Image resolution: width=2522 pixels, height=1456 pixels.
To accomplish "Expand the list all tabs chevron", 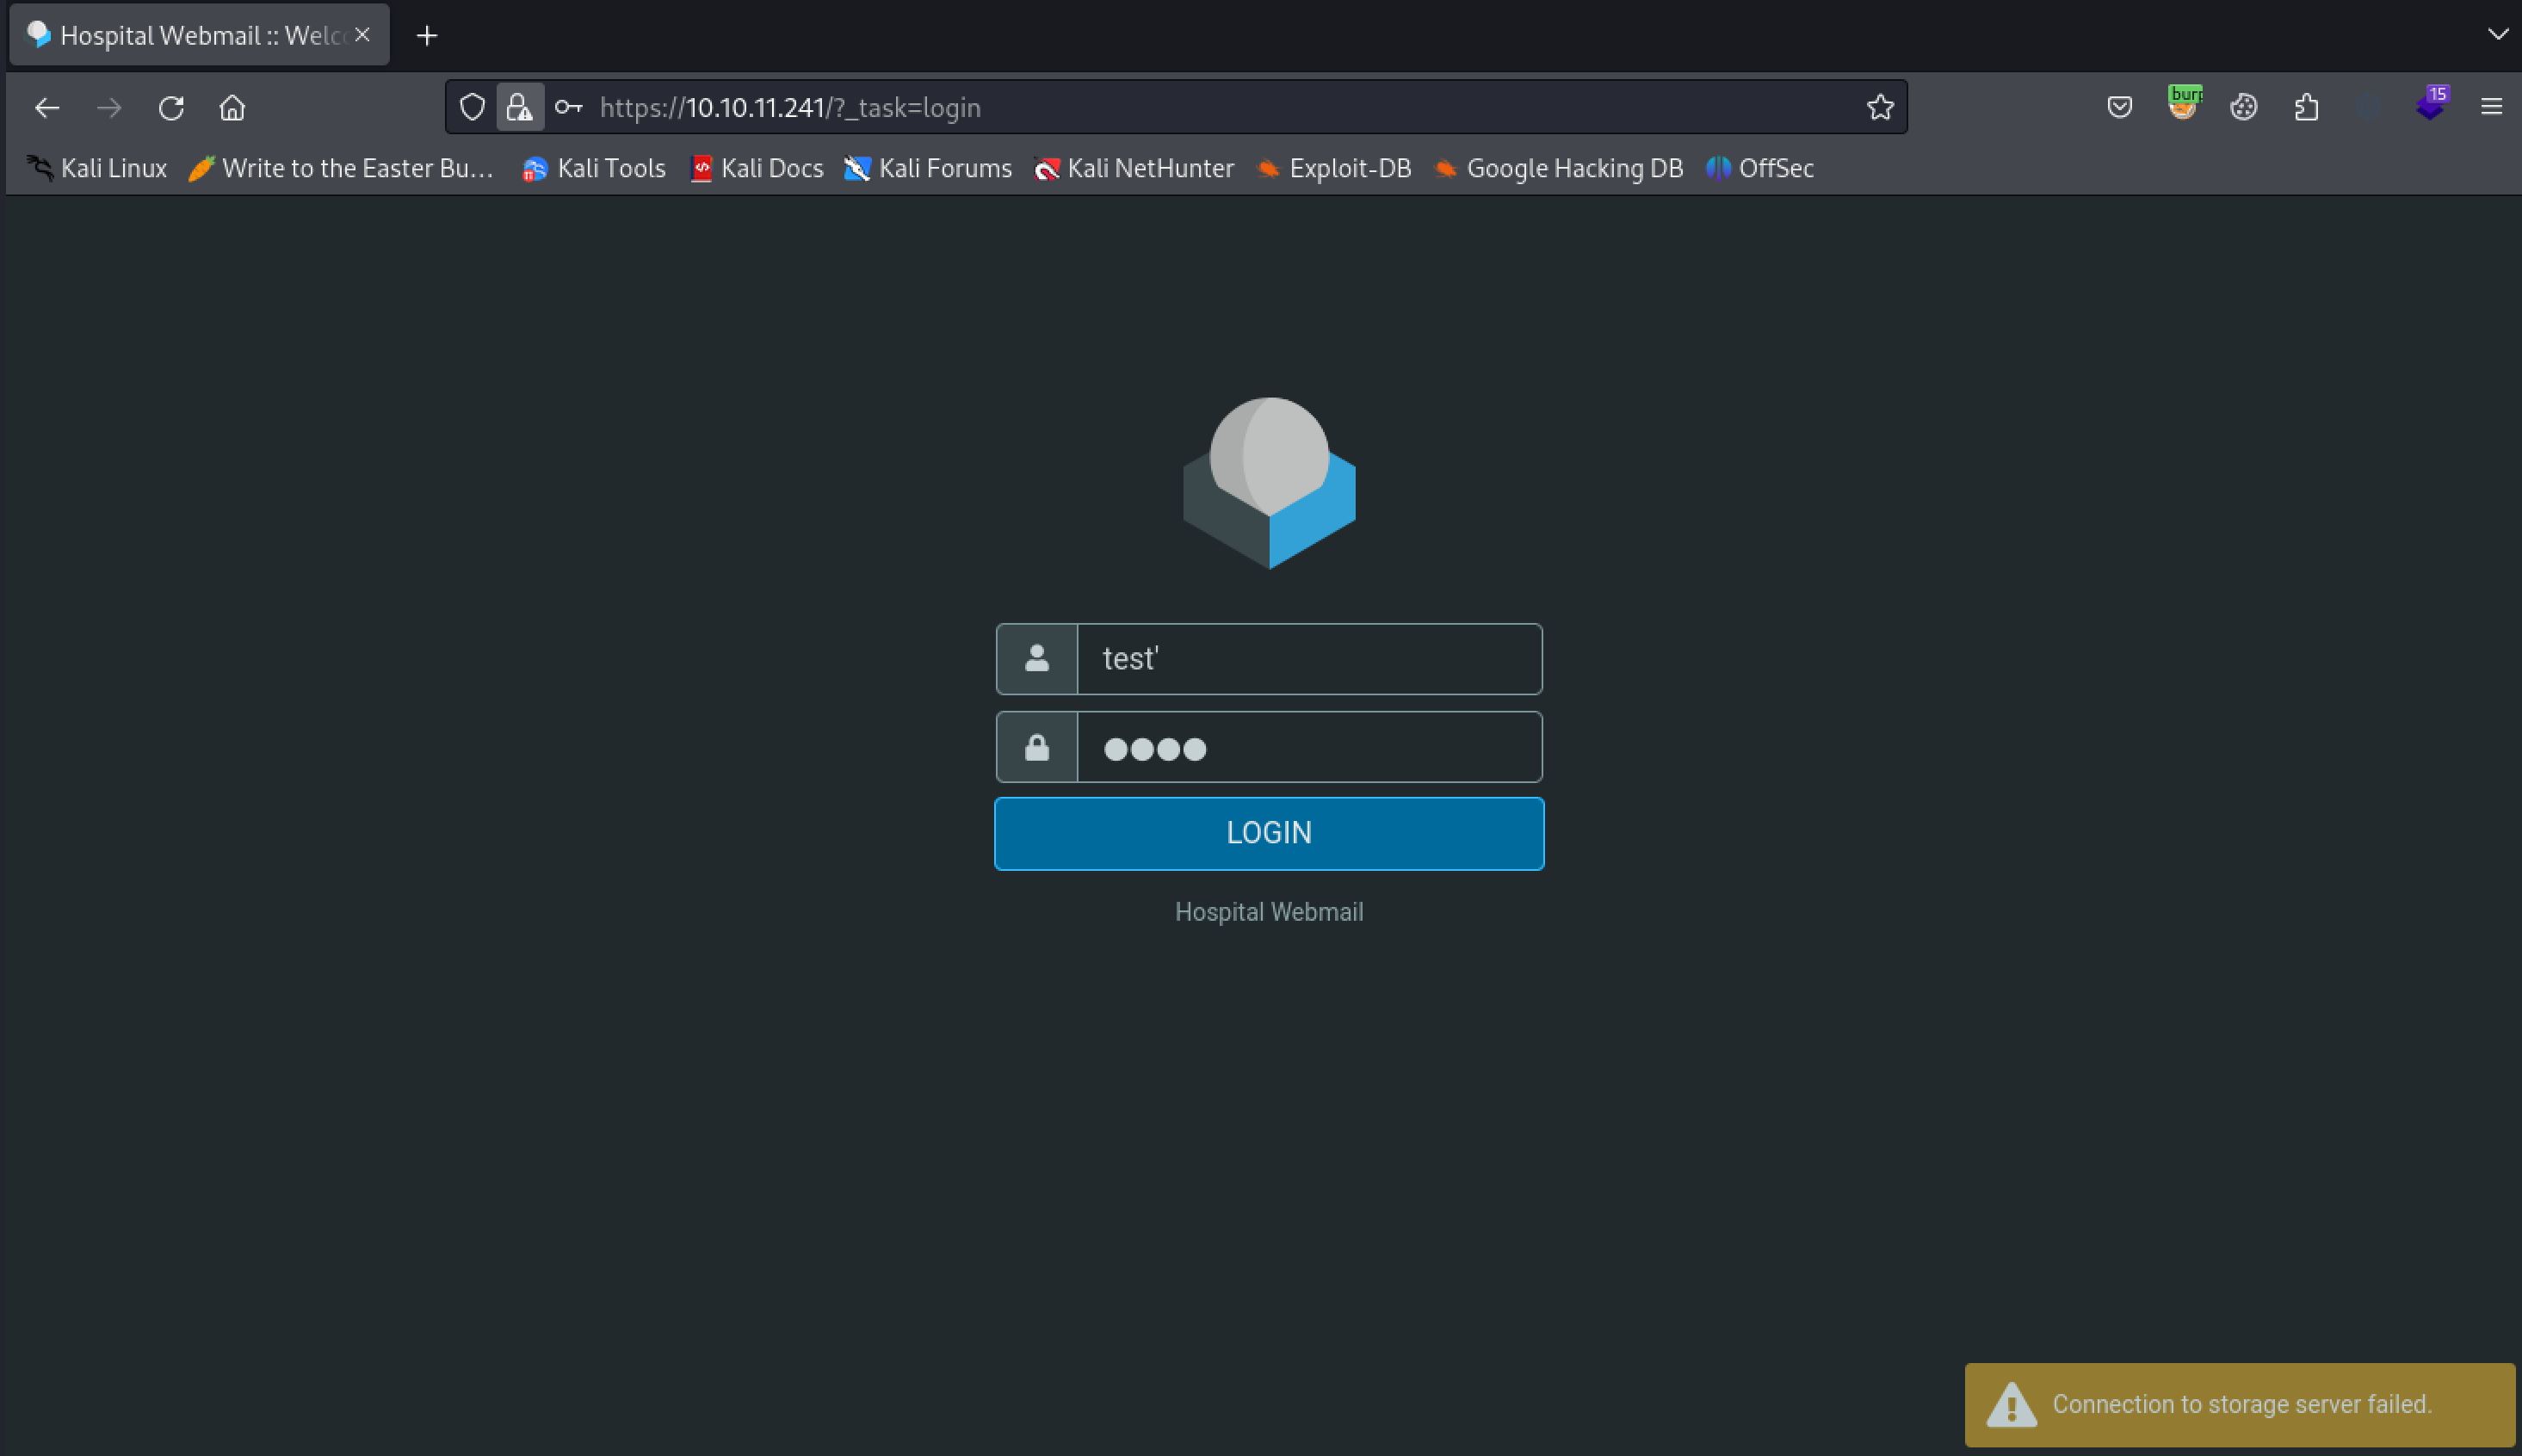I will 2497,35.
